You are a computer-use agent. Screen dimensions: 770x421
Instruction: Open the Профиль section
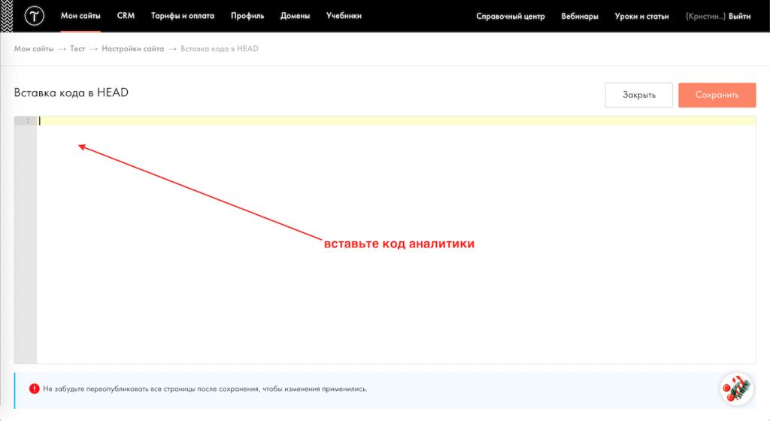click(x=247, y=16)
